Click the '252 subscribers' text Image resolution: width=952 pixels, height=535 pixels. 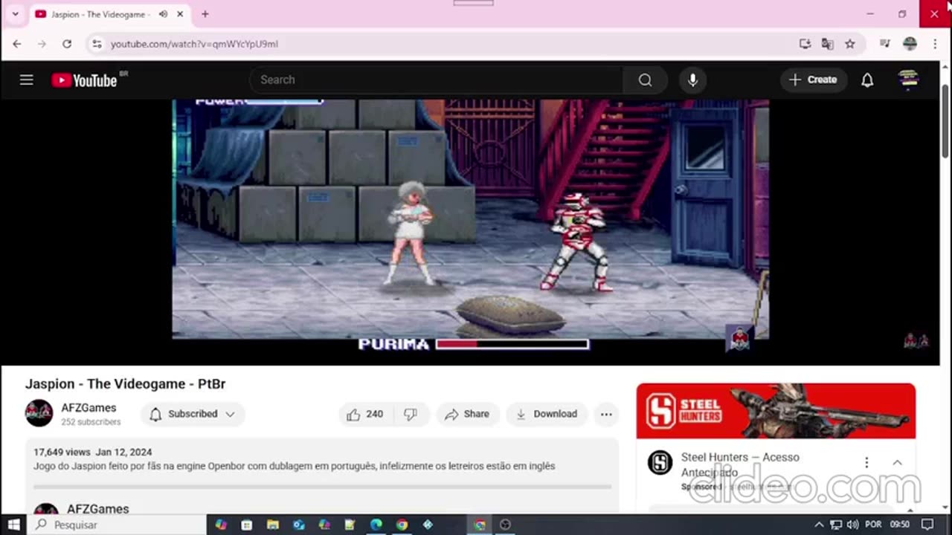91,422
